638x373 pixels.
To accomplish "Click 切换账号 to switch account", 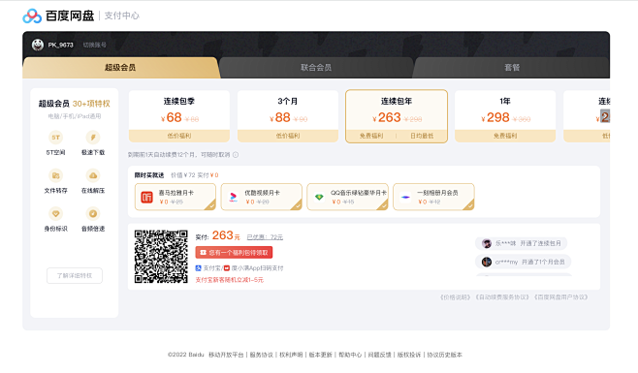I will (x=94, y=45).
